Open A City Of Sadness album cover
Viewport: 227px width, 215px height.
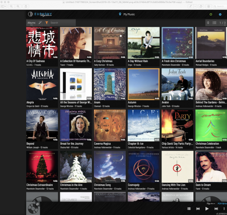pos(42,43)
